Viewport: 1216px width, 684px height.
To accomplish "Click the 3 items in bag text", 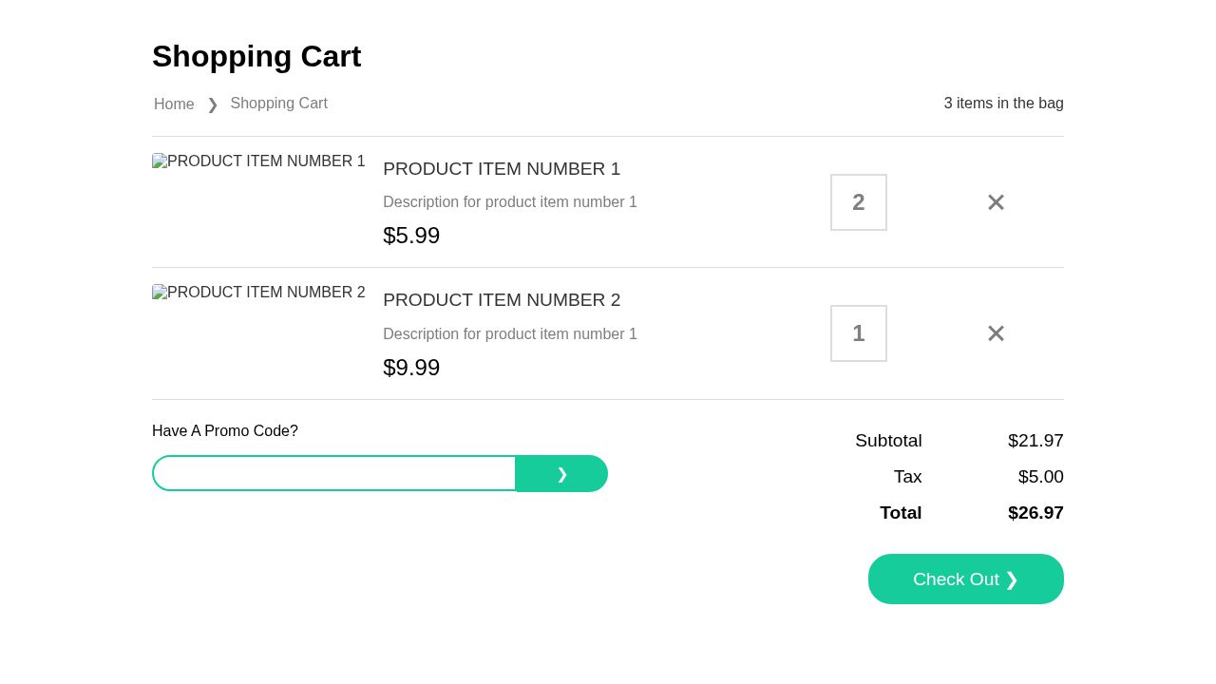I will click(x=1003, y=104).
